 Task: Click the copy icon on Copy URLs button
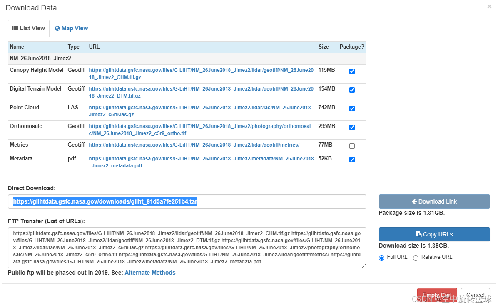tap(418, 234)
